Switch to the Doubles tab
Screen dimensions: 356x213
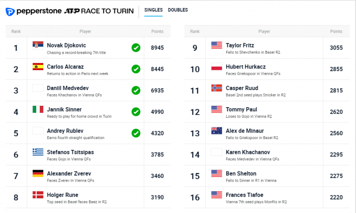178,10
